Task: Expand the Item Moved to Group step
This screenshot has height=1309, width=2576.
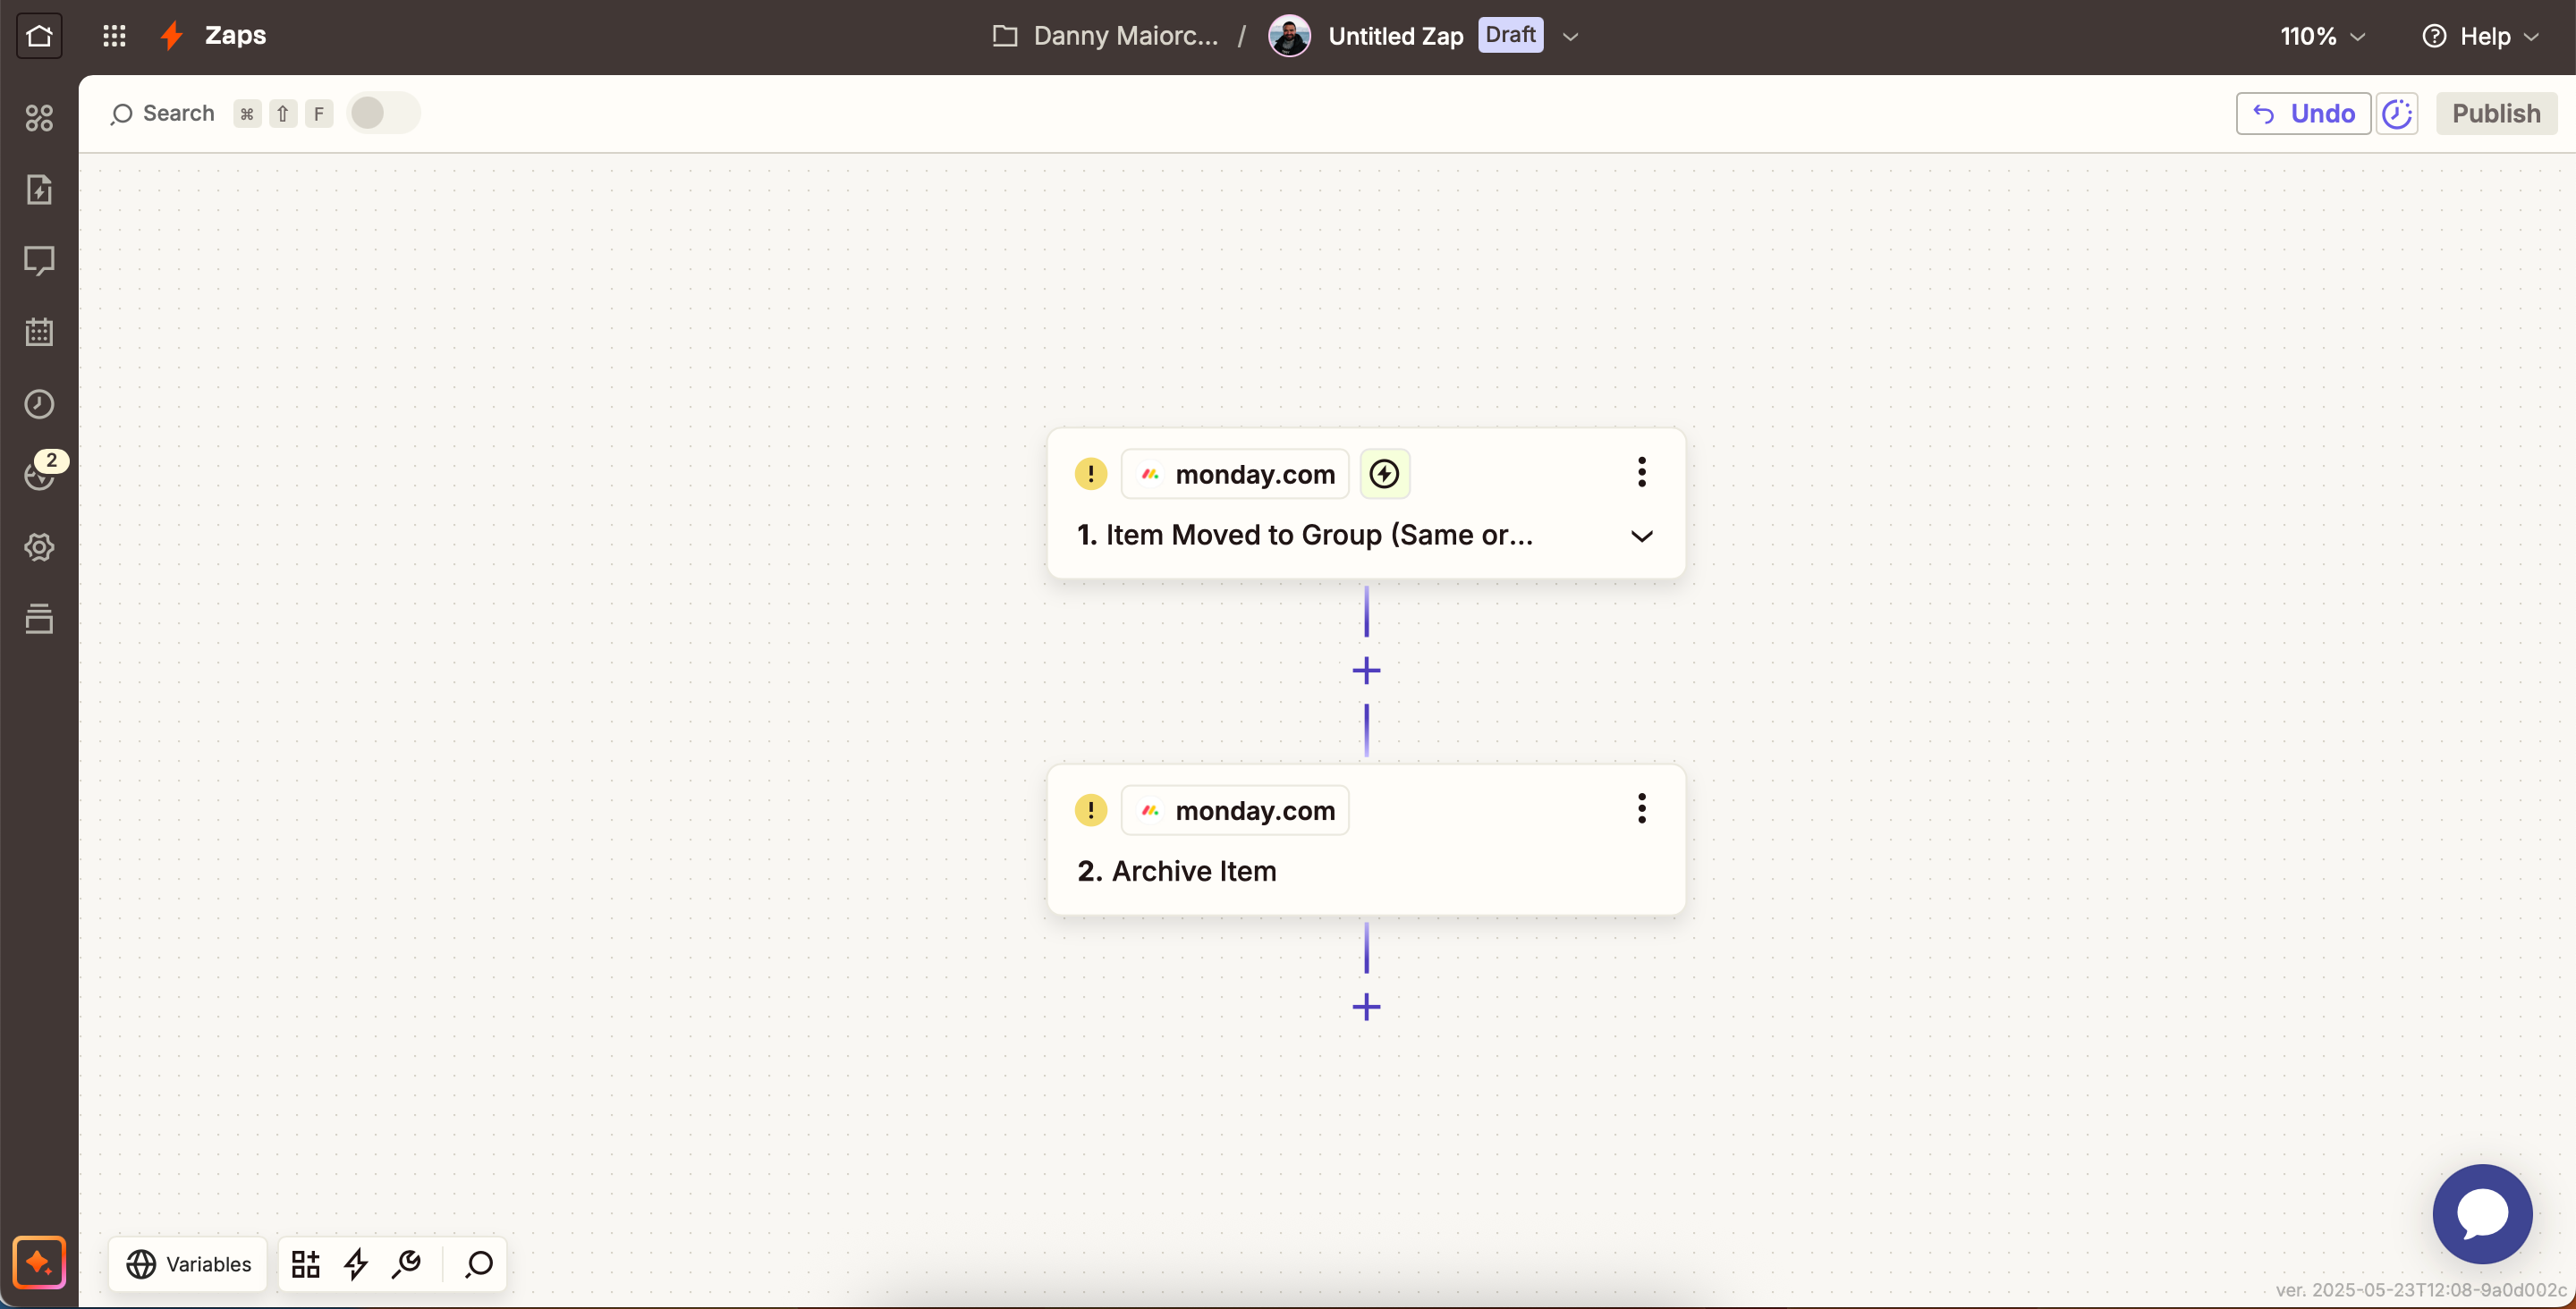Action: [x=1641, y=536]
